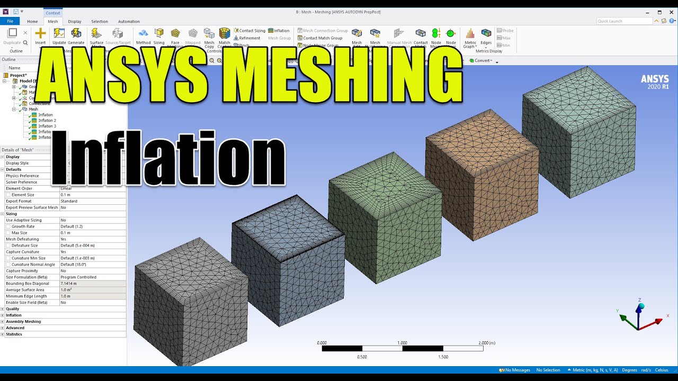This screenshot has width=678, height=381.
Task: Insert a Refinement control
Action: [x=247, y=38]
